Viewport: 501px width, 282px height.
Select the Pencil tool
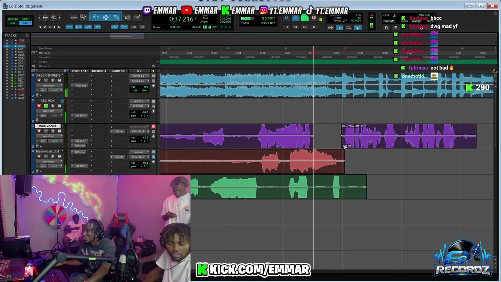click(137, 17)
